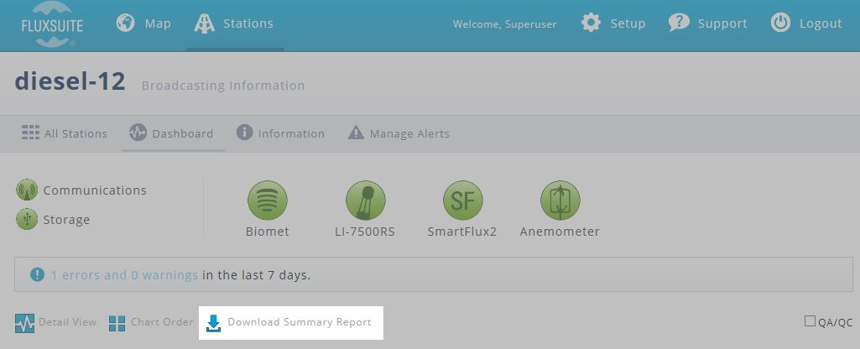This screenshot has height=349, width=860.
Task: Open Manage Alerts tab
Action: (399, 133)
